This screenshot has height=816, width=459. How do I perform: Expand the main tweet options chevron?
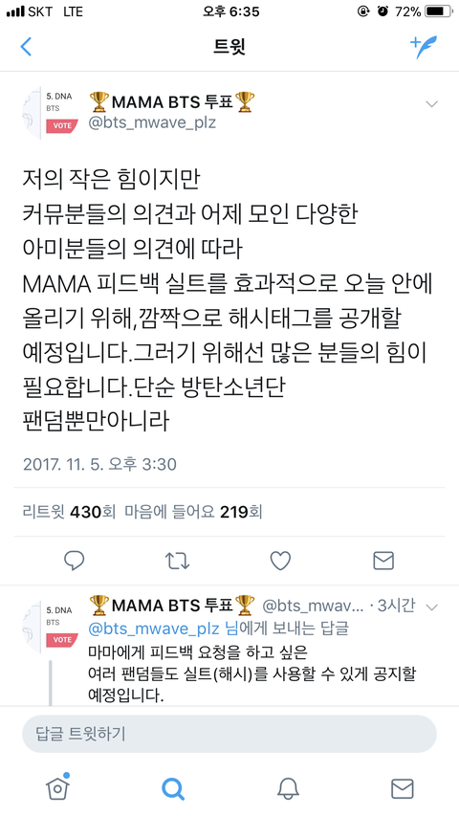pyautogui.click(x=431, y=104)
